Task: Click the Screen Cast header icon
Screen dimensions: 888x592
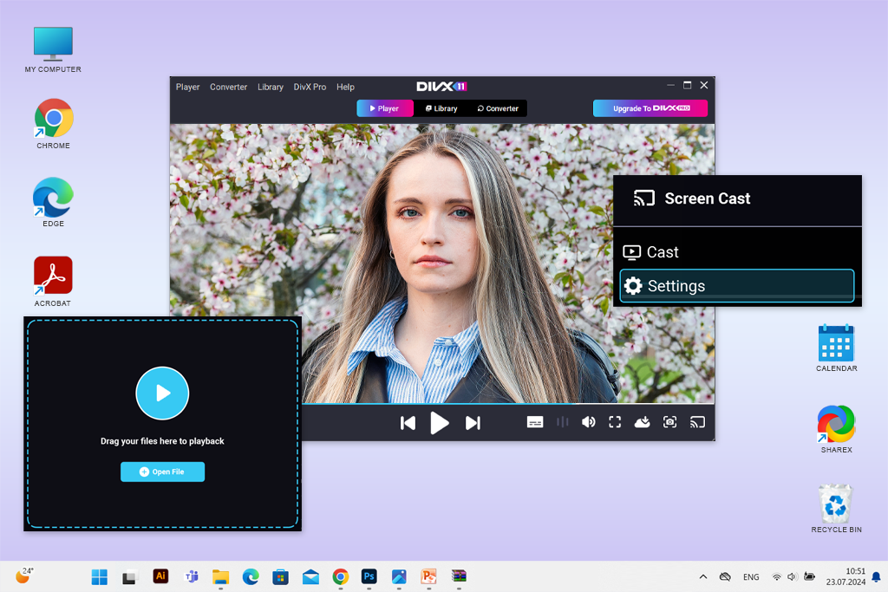Action: (644, 198)
